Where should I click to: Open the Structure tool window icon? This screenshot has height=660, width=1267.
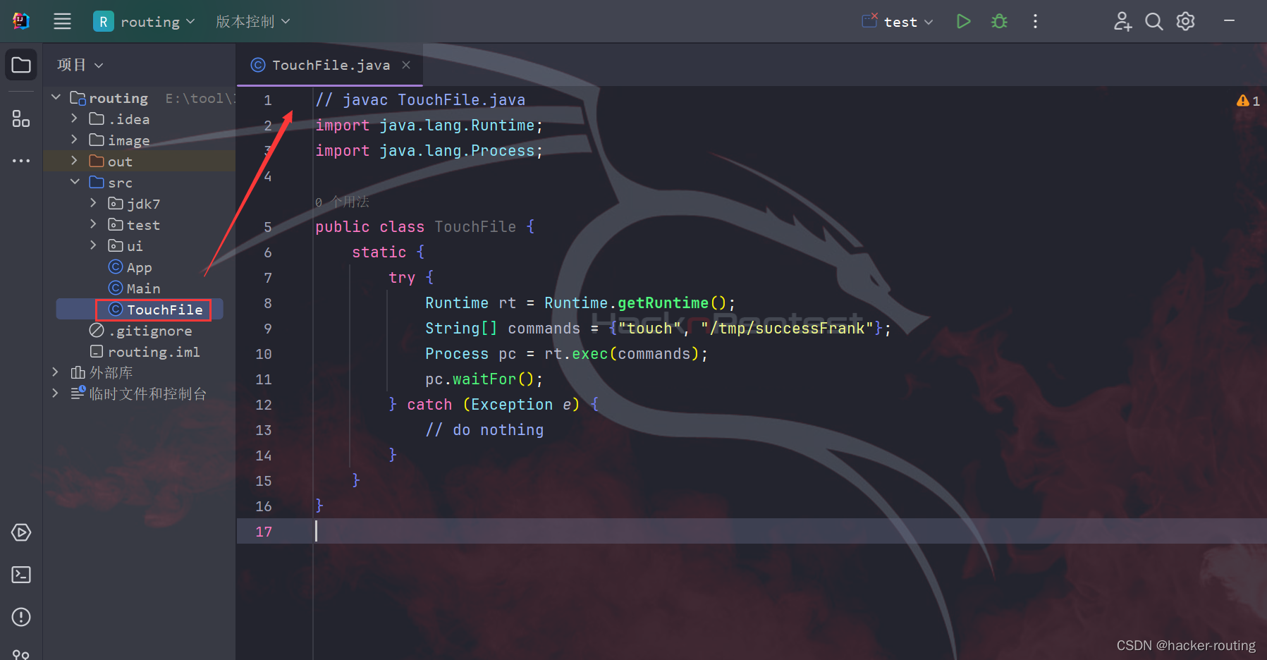point(21,118)
